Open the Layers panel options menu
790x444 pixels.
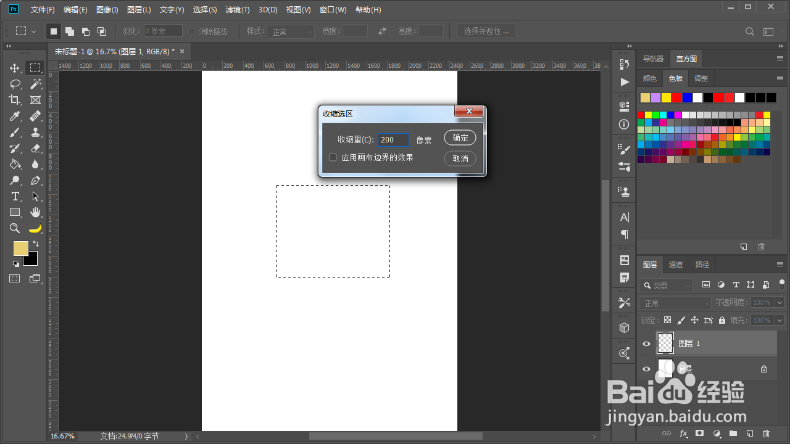[780, 265]
